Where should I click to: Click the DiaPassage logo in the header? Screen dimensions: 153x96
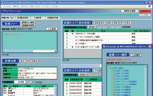(x=12, y=11)
